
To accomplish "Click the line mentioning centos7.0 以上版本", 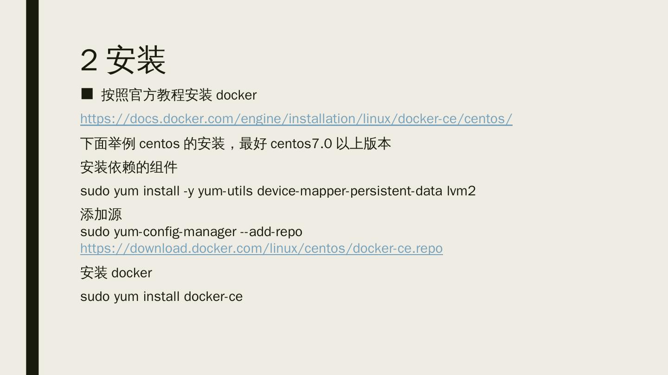I will [x=236, y=144].
